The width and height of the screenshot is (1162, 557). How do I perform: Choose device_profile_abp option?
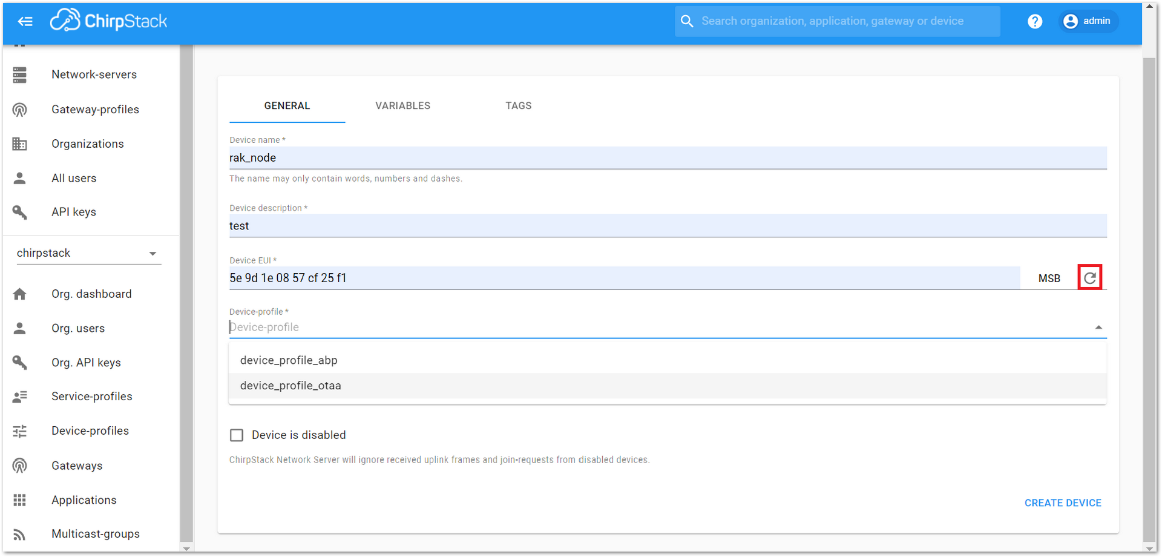click(x=668, y=360)
